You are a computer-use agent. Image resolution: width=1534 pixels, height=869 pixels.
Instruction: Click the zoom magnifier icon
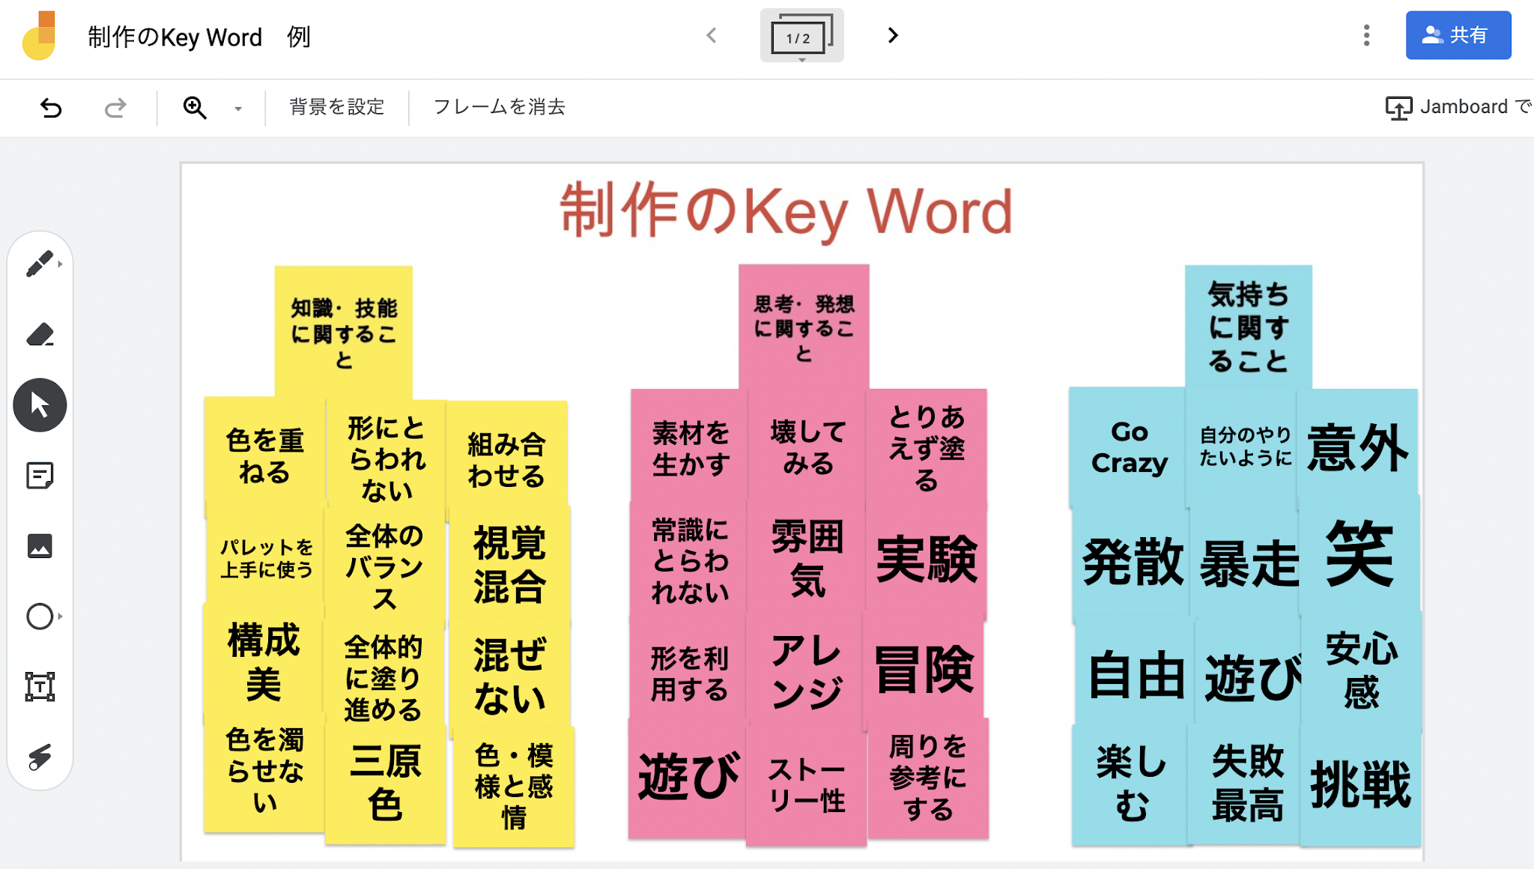(195, 108)
